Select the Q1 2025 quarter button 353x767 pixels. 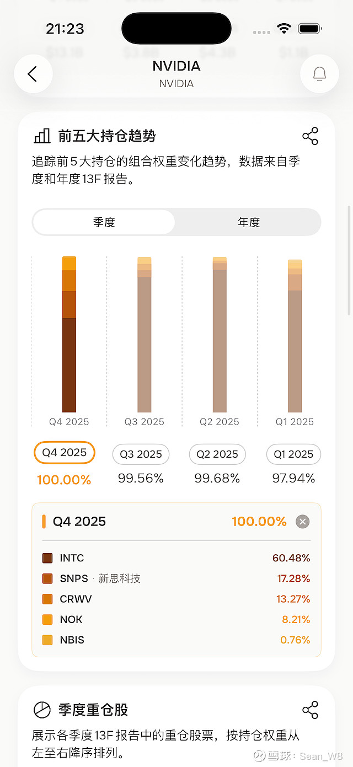[x=293, y=454]
